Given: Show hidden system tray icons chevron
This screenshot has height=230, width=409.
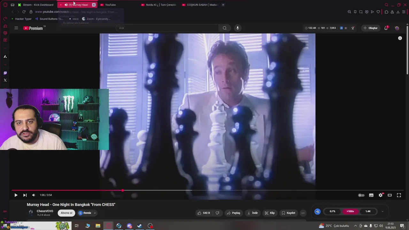Looking at the screenshot, I should click(355, 226).
